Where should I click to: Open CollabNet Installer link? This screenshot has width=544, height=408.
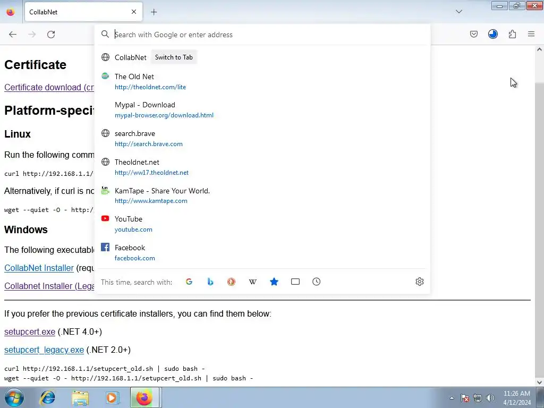(x=39, y=268)
